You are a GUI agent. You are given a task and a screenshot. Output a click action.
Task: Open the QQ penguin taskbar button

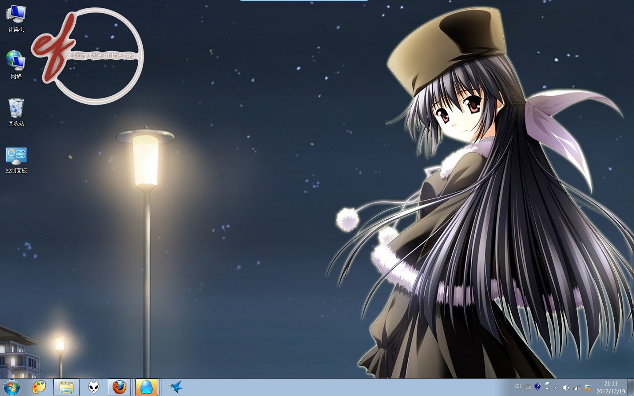point(147,388)
